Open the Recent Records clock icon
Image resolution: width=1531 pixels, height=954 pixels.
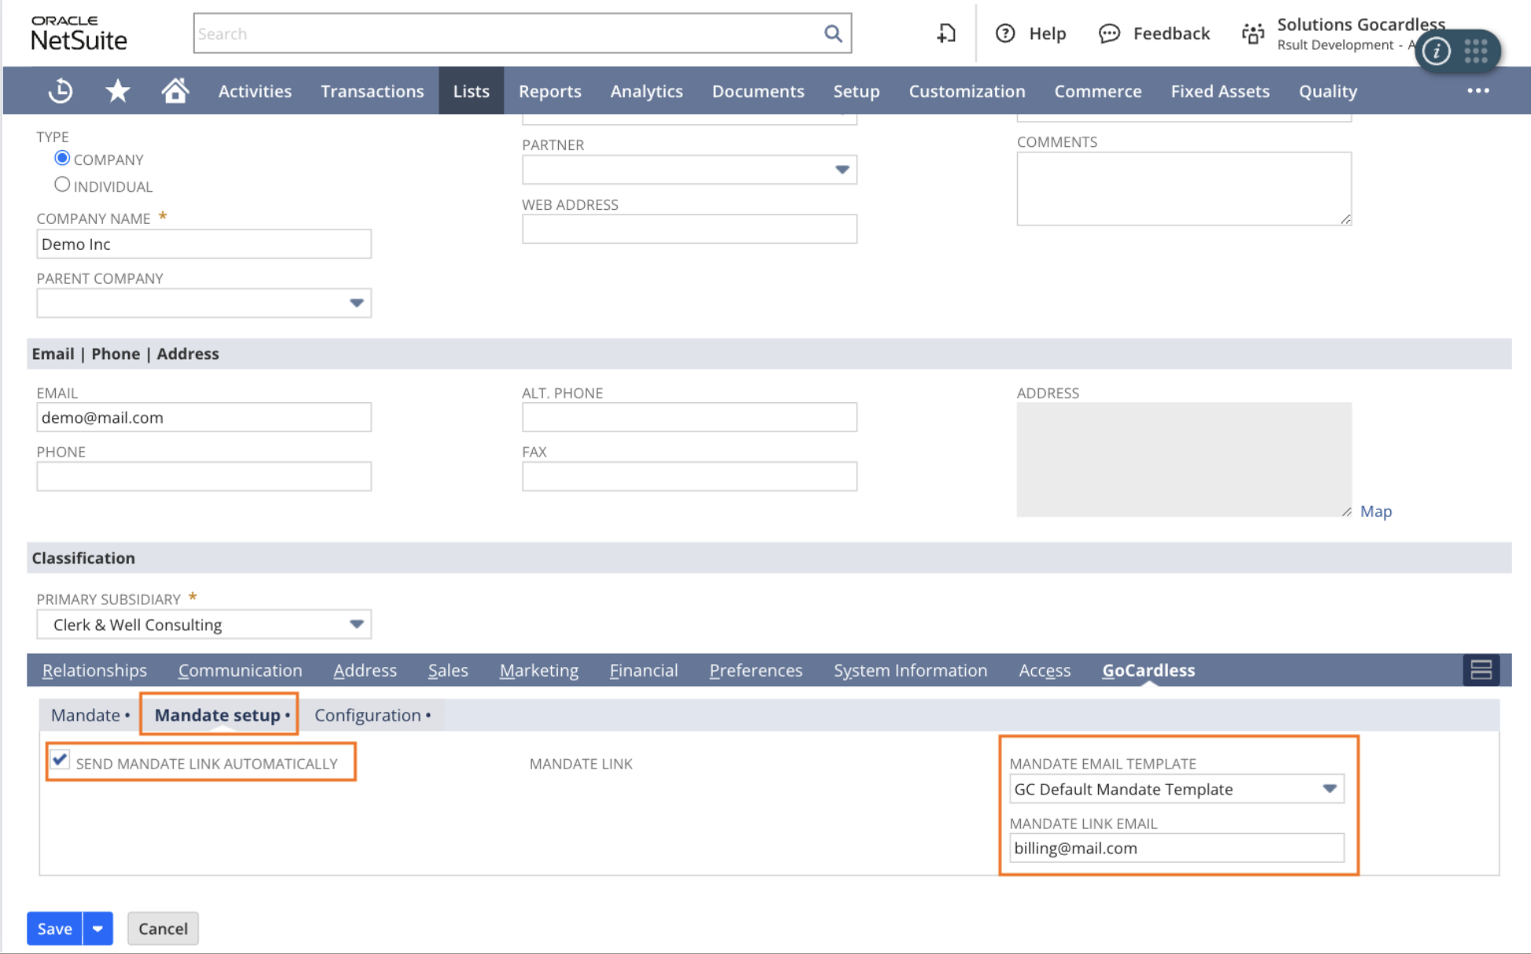61,91
